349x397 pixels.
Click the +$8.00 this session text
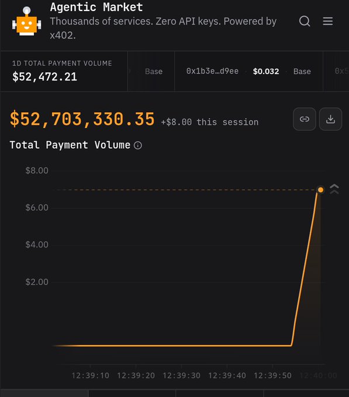click(x=210, y=122)
